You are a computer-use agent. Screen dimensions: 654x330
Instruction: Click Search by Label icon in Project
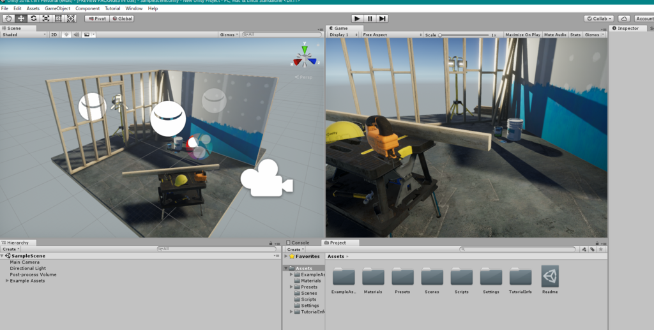592,249
